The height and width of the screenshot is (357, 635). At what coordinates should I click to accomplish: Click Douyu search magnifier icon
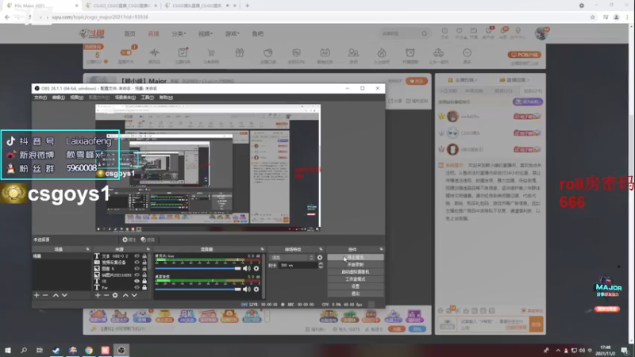tap(424, 33)
